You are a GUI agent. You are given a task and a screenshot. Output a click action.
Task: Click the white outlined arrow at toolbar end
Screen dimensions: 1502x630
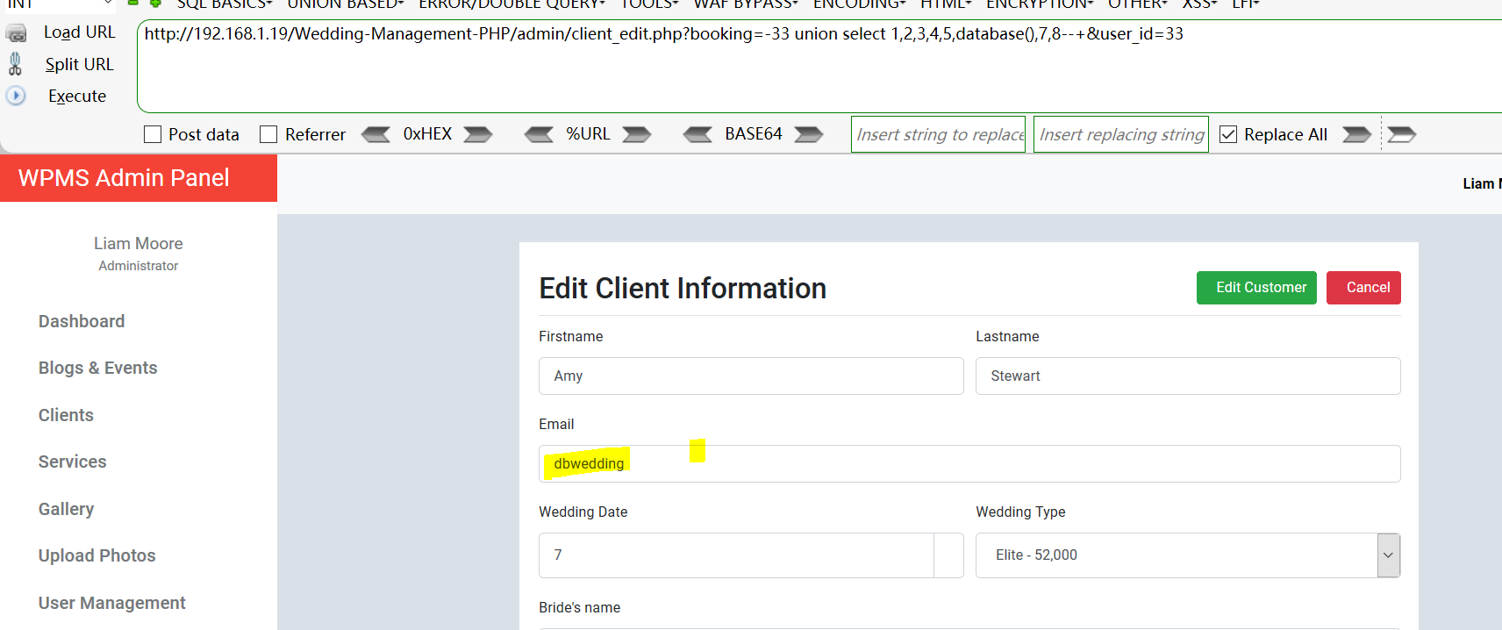pyautogui.click(x=1401, y=134)
